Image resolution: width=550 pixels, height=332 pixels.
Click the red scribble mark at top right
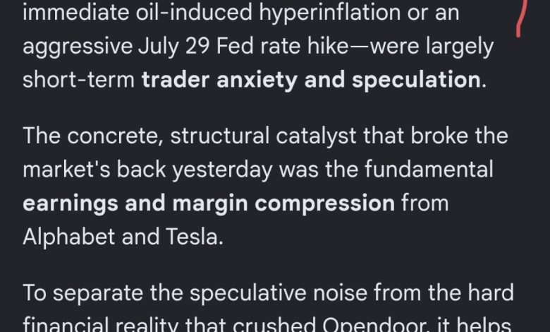click(522, 18)
